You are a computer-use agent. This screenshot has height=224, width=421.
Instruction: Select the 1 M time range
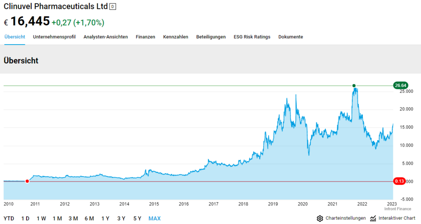[x=57, y=219]
